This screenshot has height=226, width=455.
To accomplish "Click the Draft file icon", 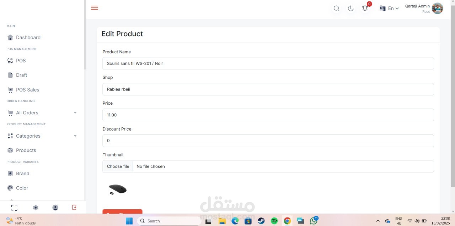I will 10,75.
